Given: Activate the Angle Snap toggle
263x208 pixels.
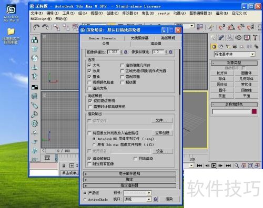Looking at the screenshot, I should [231, 27].
